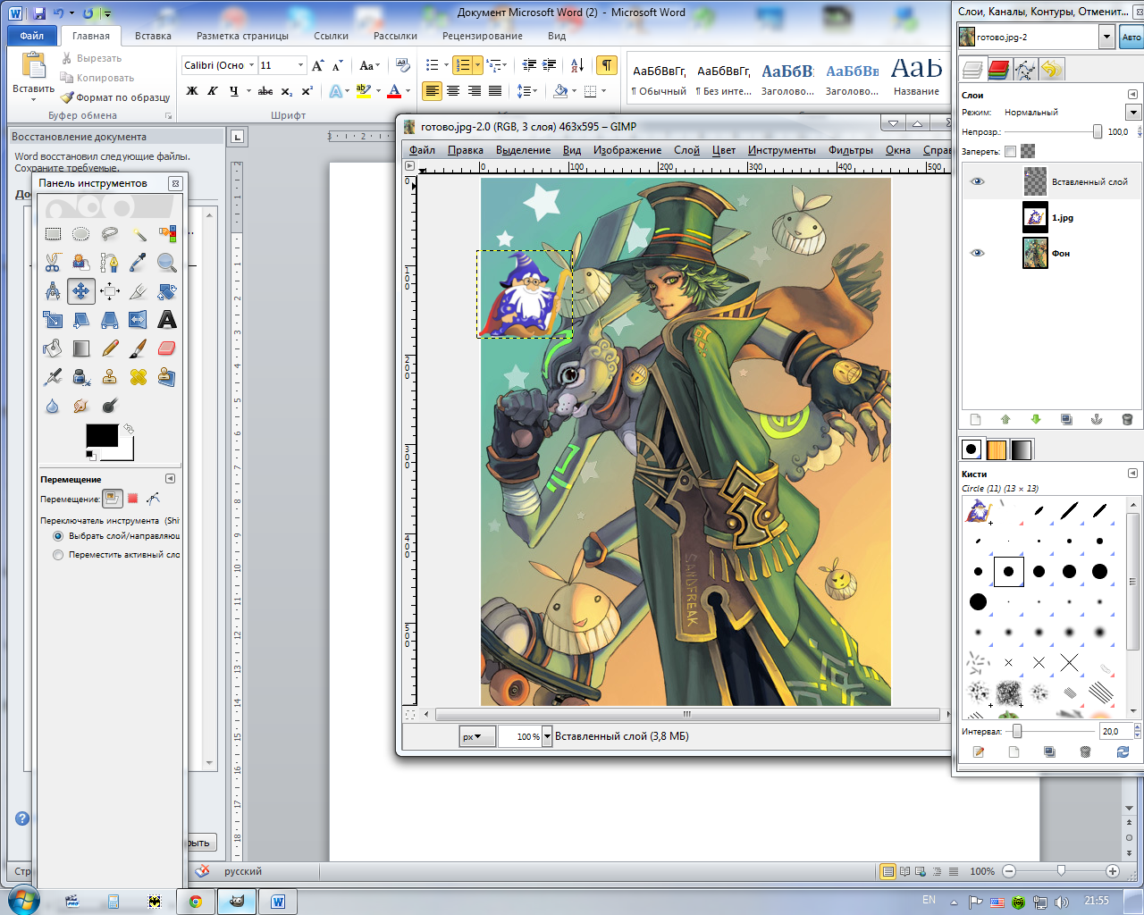
Task: Select the Flip tool
Action: [x=139, y=320]
